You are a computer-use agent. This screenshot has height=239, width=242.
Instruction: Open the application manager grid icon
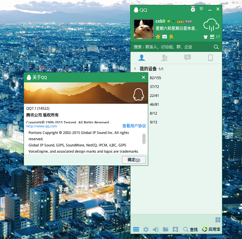point(218,220)
